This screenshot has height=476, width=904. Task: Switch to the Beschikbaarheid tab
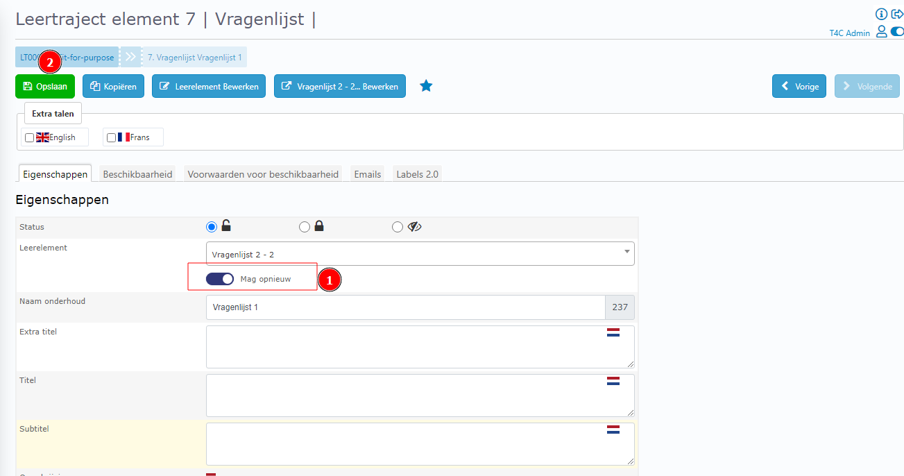[x=137, y=174]
